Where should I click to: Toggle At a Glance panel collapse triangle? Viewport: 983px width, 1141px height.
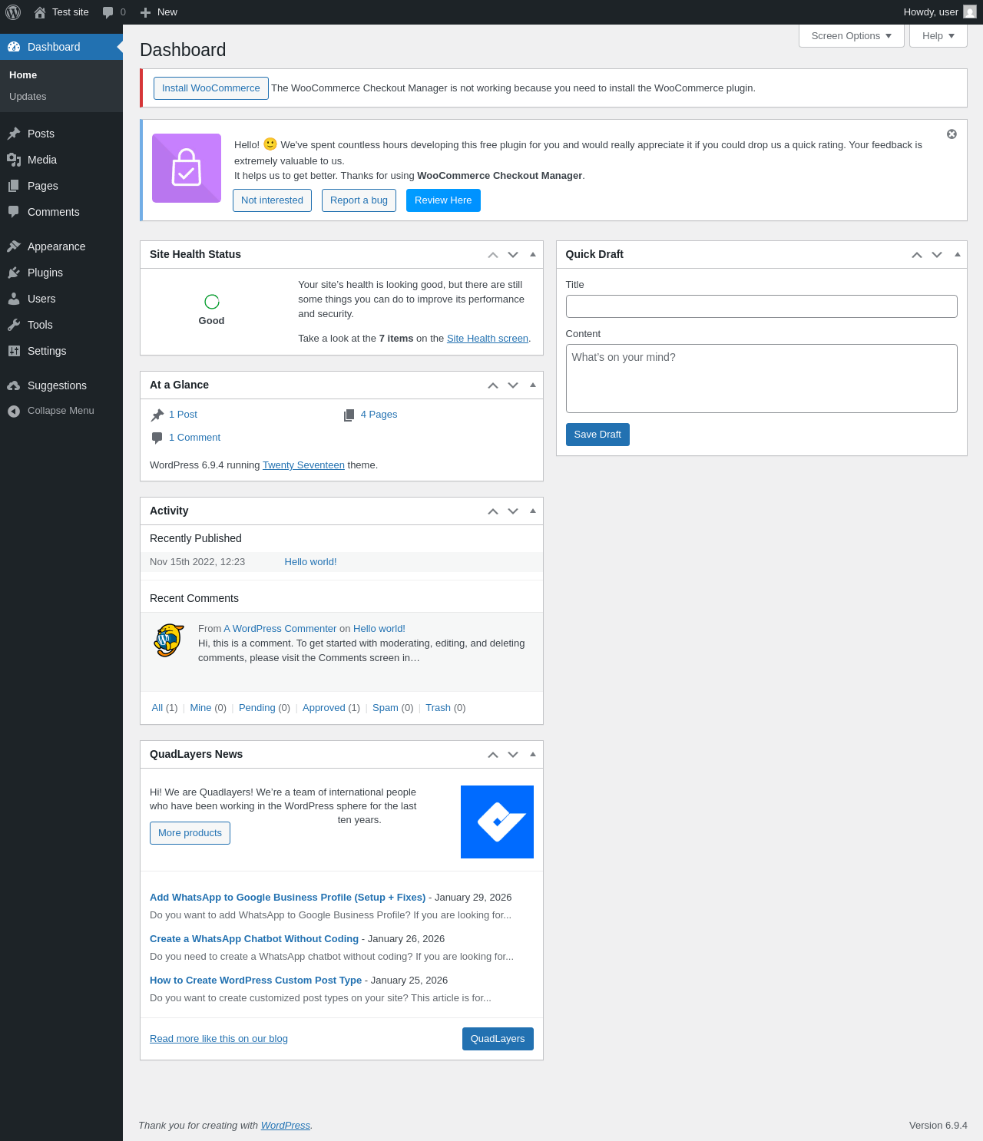tap(533, 385)
